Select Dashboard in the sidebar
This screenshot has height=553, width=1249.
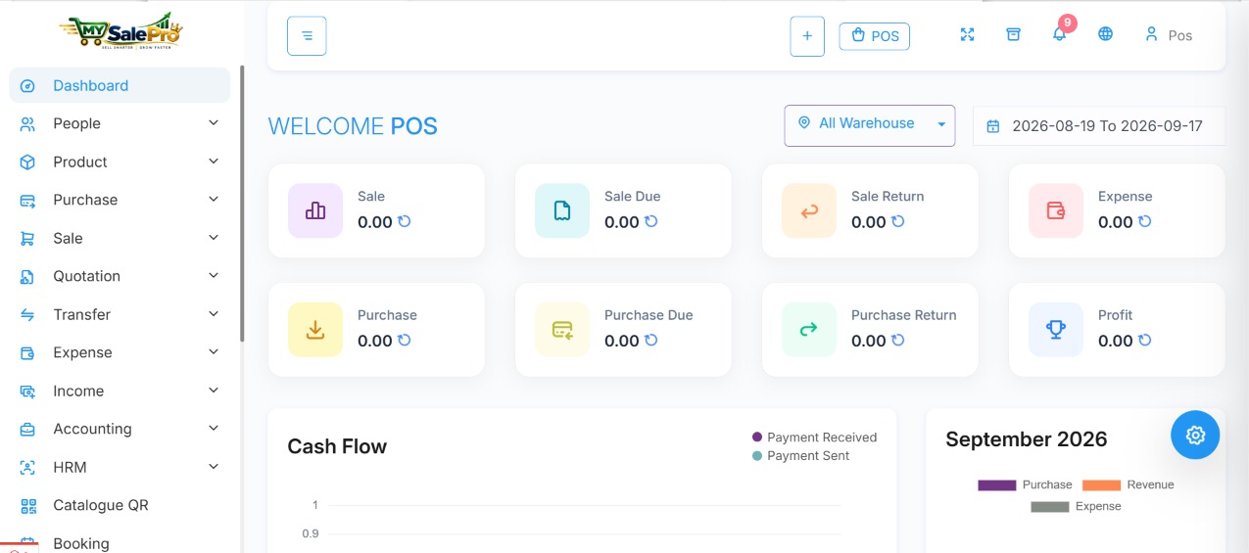point(120,85)
